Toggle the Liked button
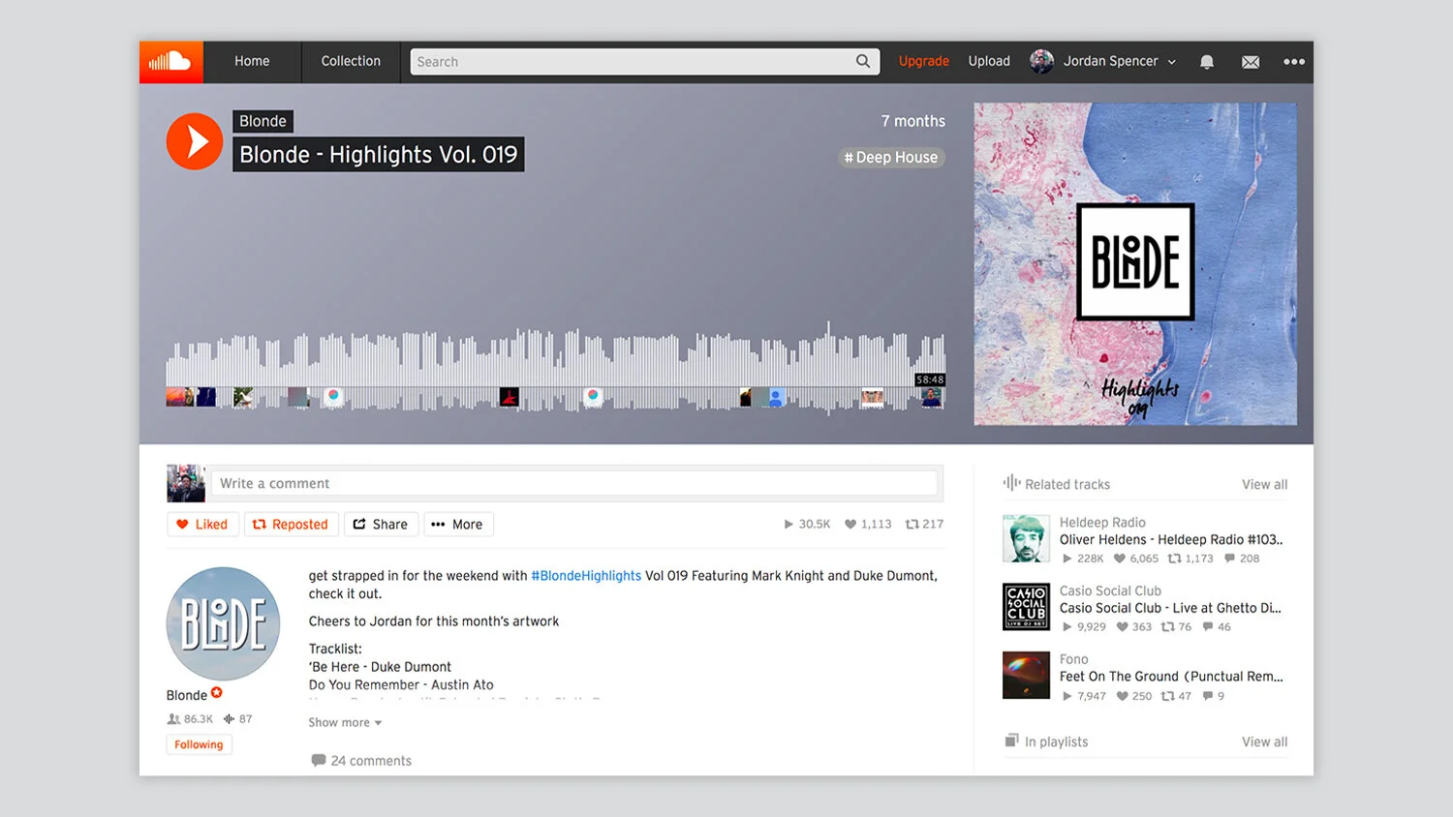Image resolution: width=1453 pixels, height=817 pixels. coord(202,525)
